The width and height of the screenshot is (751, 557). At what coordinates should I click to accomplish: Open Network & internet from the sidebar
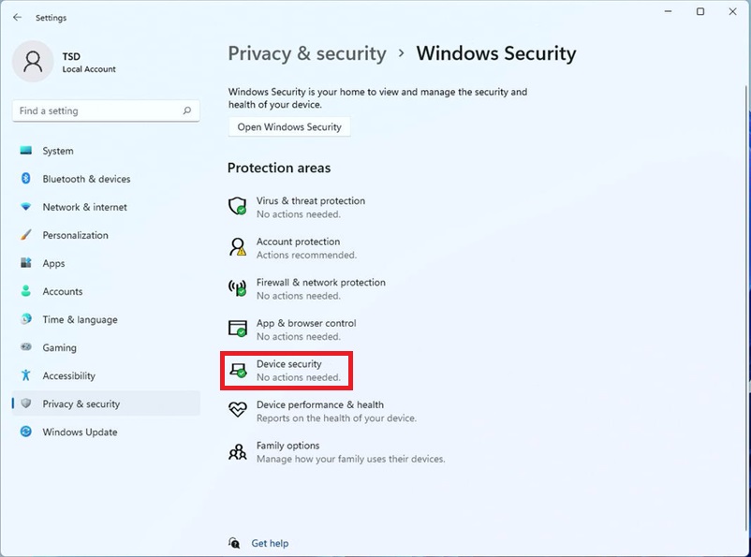28,207
